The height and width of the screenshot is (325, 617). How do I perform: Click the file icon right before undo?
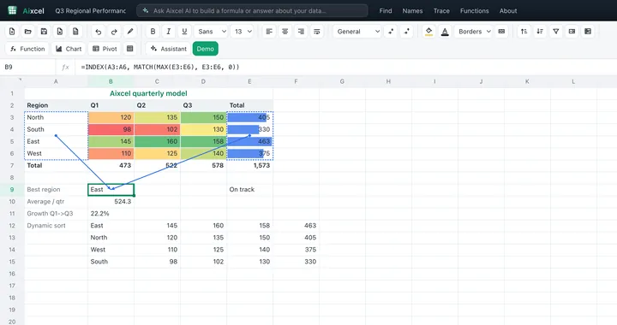click(x=75, y=32)
